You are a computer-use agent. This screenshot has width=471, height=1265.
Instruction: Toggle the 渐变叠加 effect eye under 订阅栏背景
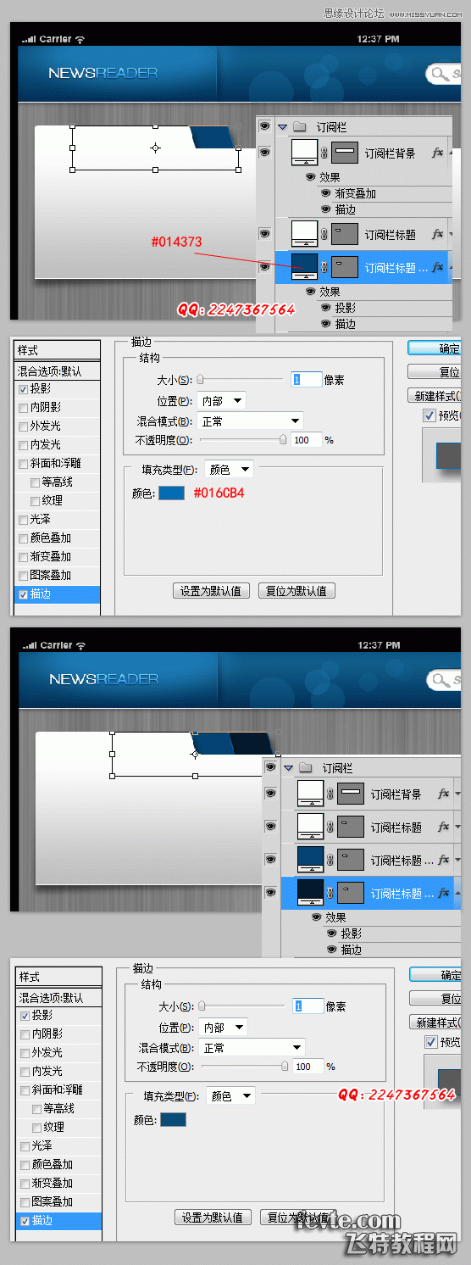(326, 193)
